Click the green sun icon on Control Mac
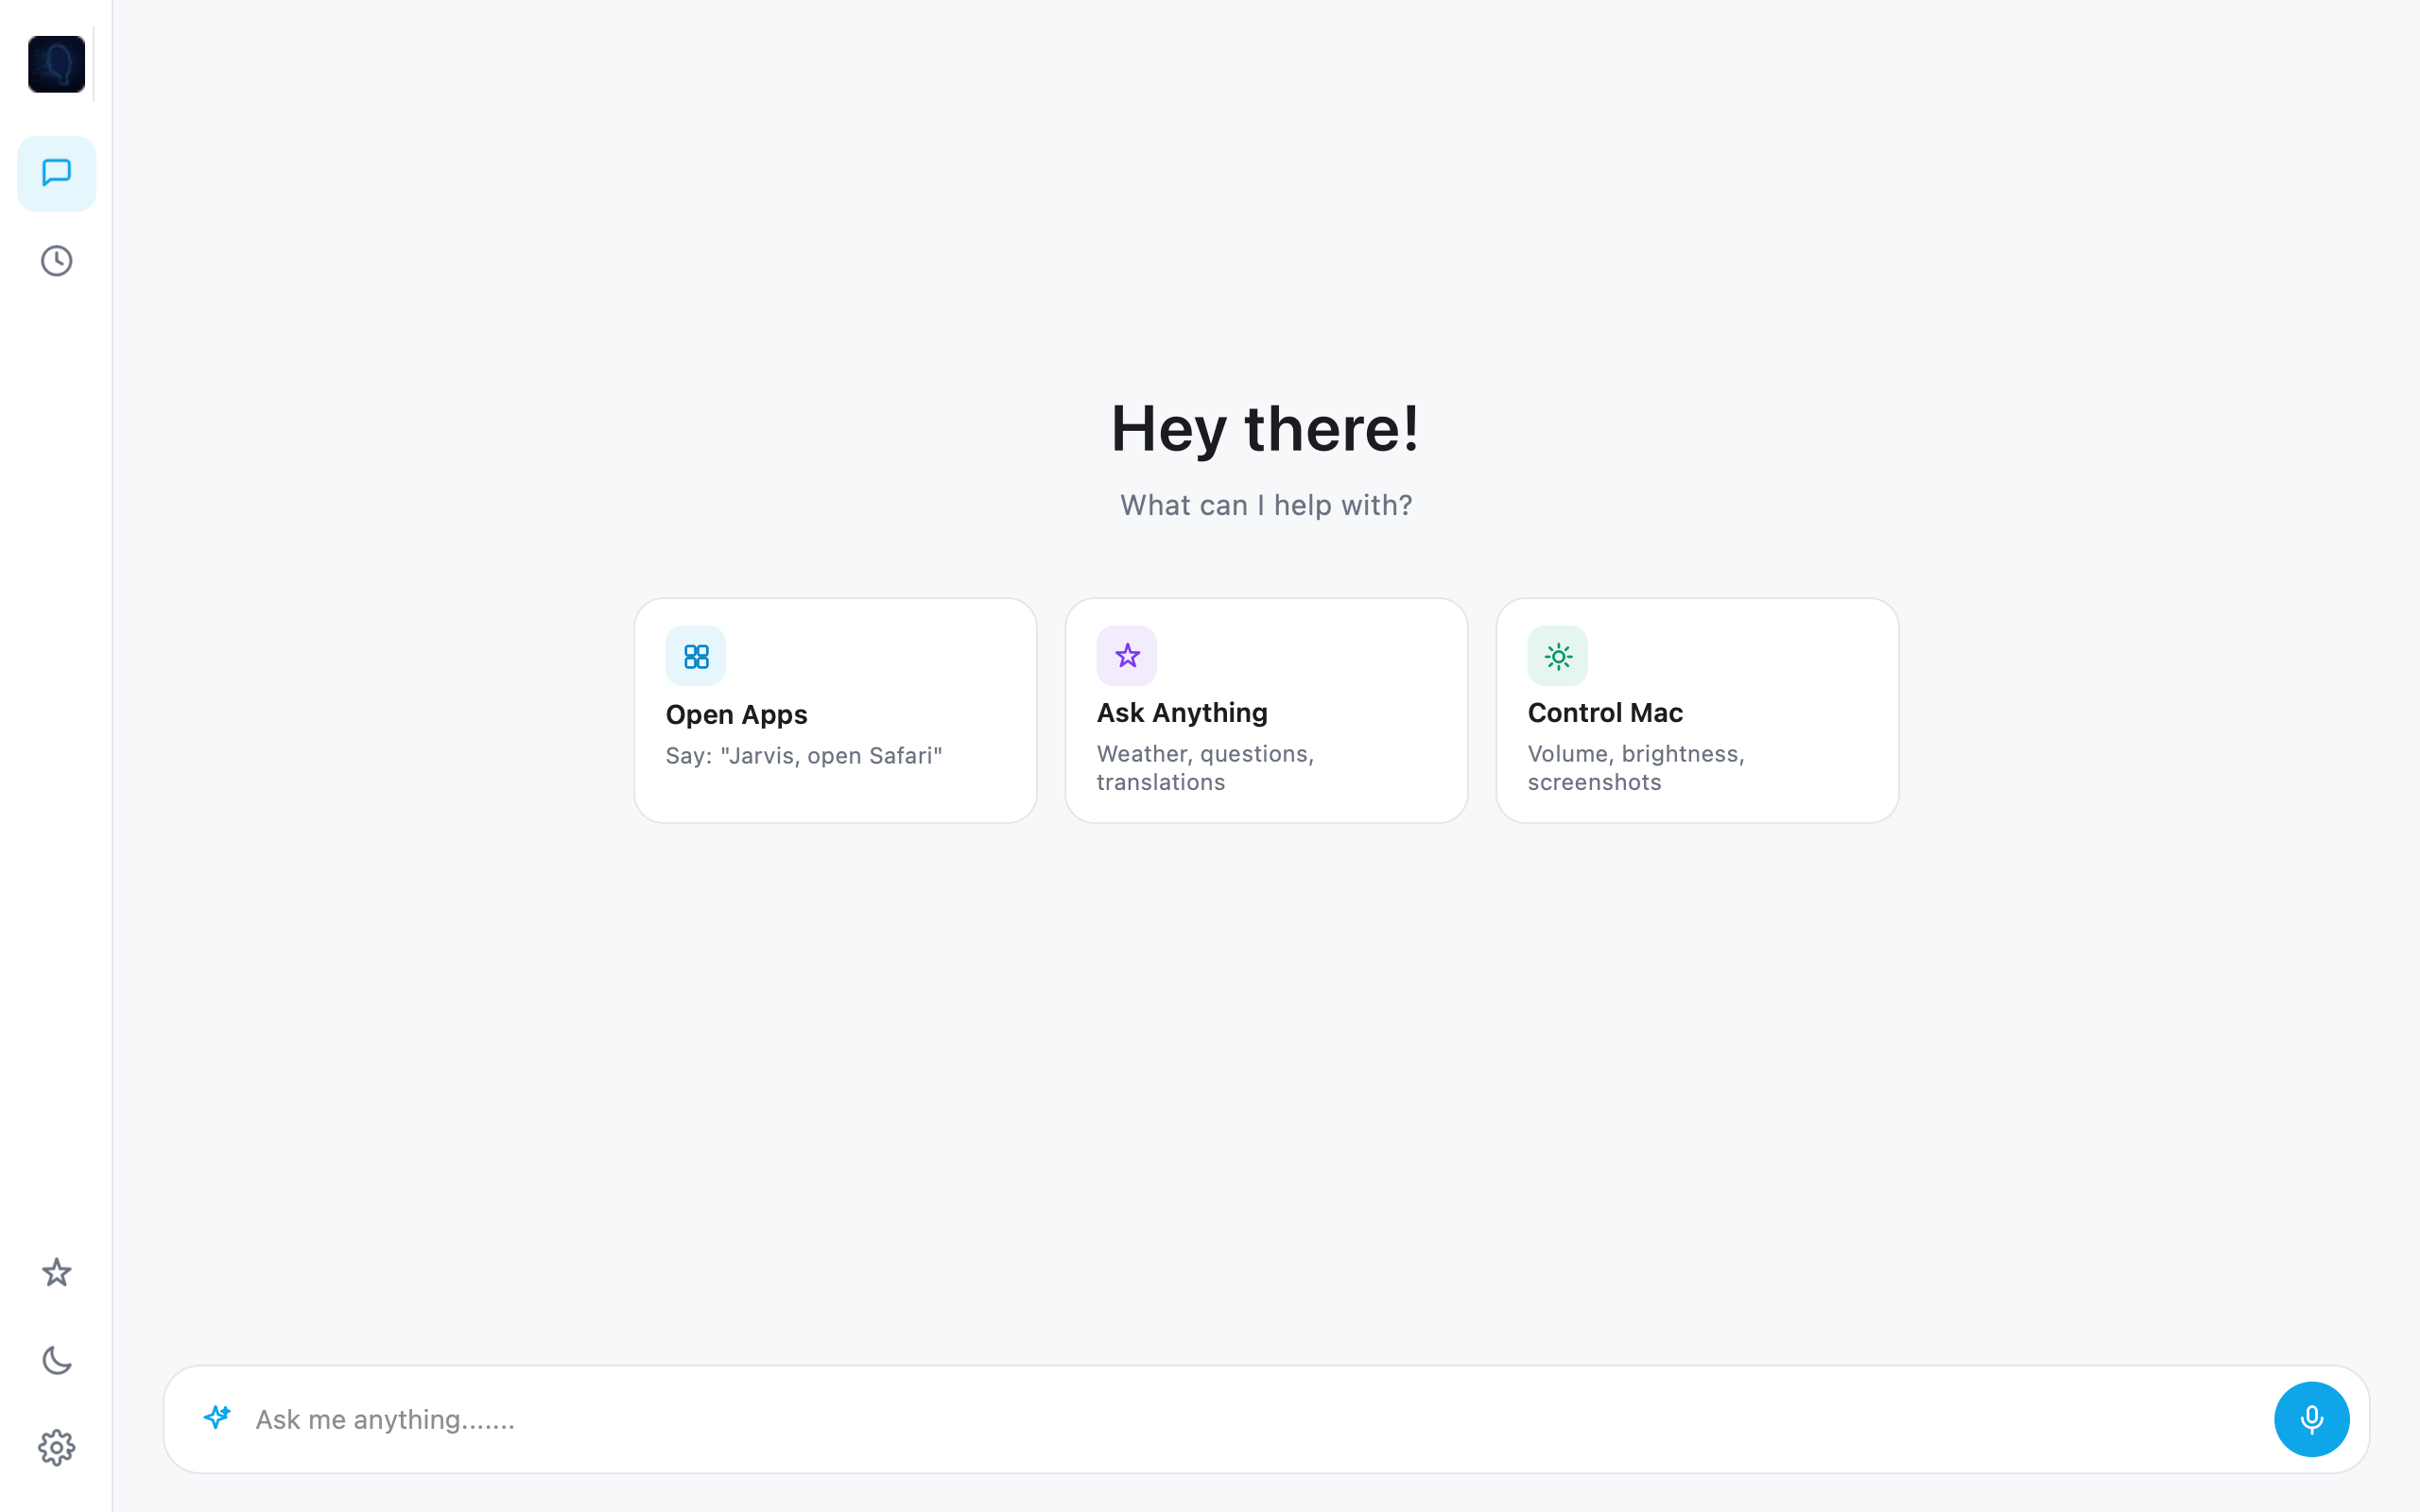Viewport: 2420px width, 1512px height. (x=1558, y=656)
